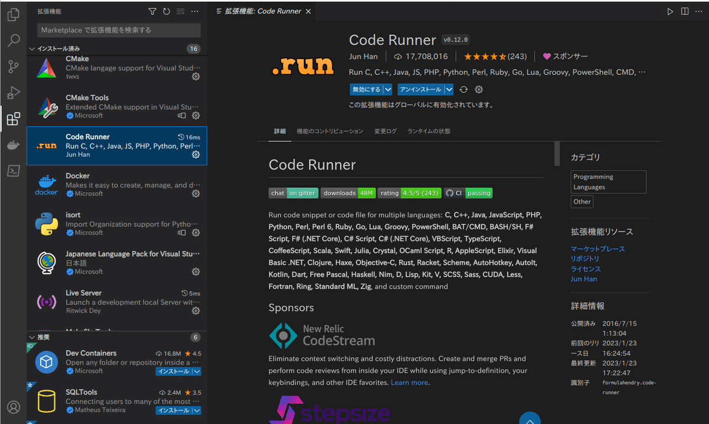
Task: Open extensions view more actions menu
Action: (195, 11)
